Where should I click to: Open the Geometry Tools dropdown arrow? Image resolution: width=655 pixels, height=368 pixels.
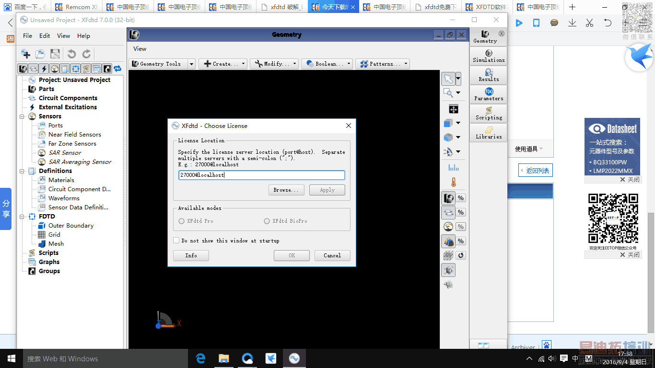pos(191,64)
